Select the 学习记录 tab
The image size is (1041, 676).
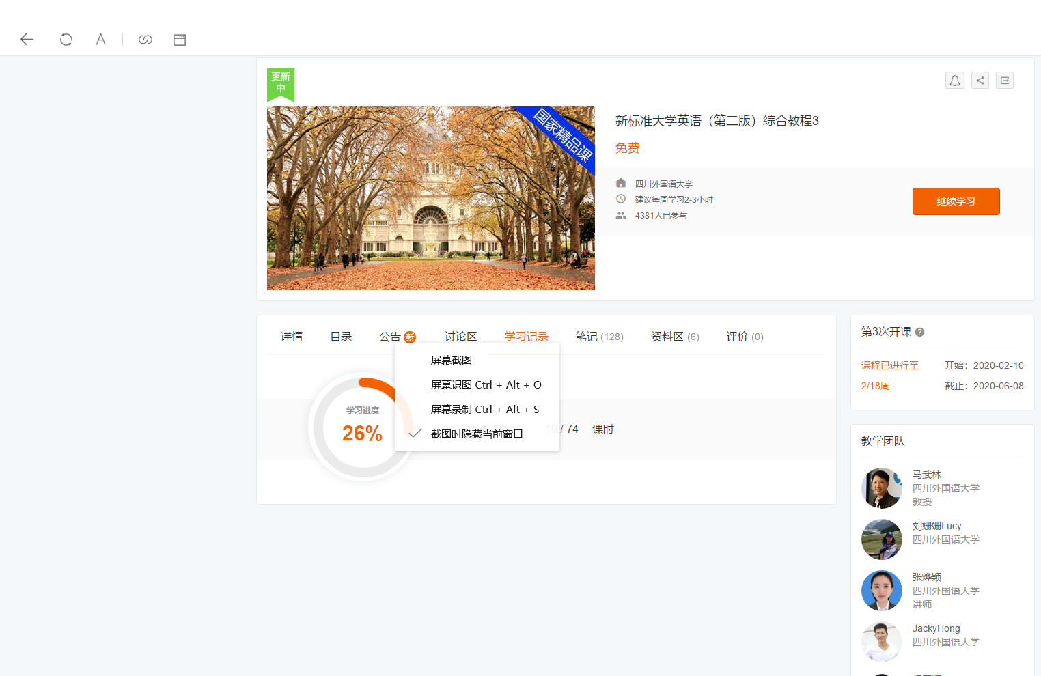[527, 337]
